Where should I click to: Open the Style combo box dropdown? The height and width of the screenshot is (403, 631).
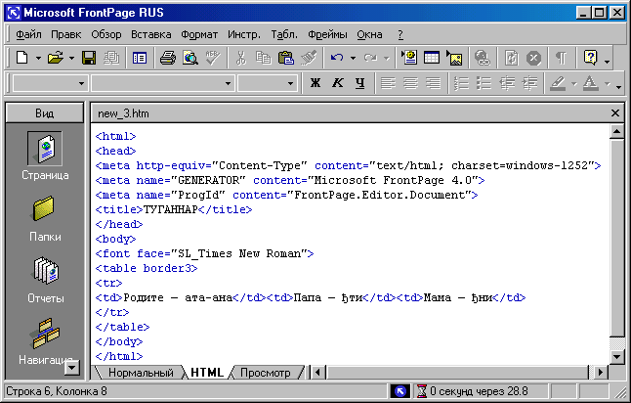pyautogui.click(x=81, y=84)
